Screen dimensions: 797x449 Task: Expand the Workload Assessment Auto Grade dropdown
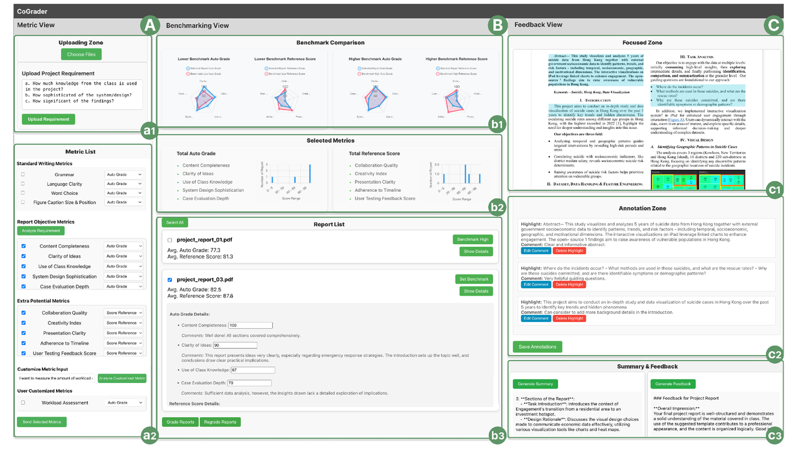point(124,403)
